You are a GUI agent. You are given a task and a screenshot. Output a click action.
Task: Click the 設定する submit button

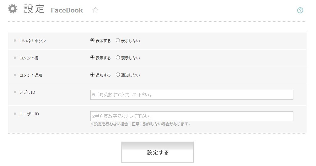click(x=158, y=152)
